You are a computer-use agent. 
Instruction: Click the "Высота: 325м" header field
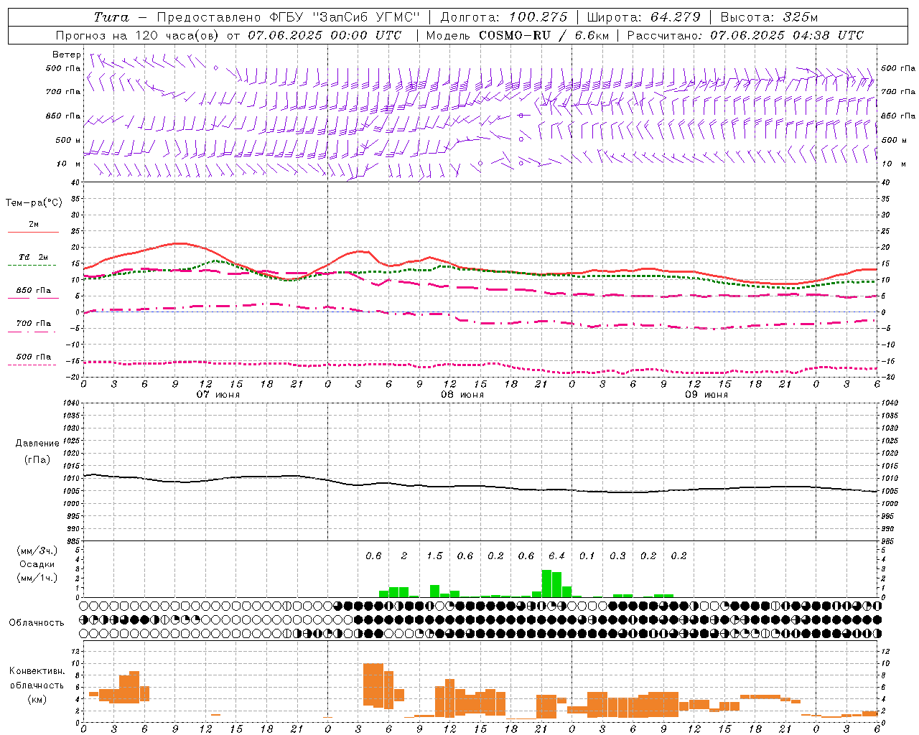point(769,17)
